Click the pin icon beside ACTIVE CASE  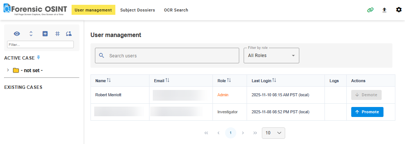point(39,57)
